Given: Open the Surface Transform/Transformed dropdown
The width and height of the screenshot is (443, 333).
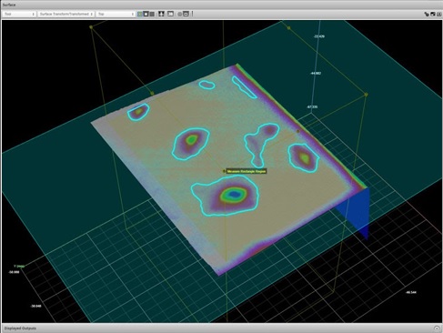Looking at the screenshot, I should click(65, 14).
